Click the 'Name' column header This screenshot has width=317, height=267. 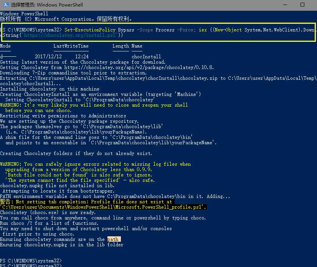(x=137, y=46)
